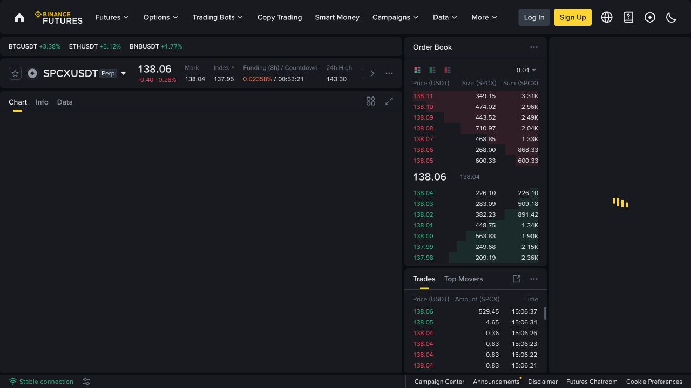Click the Perp contract badge
Image resolution: width=691 pixels, height=388 pixels.
coord(108,73)
